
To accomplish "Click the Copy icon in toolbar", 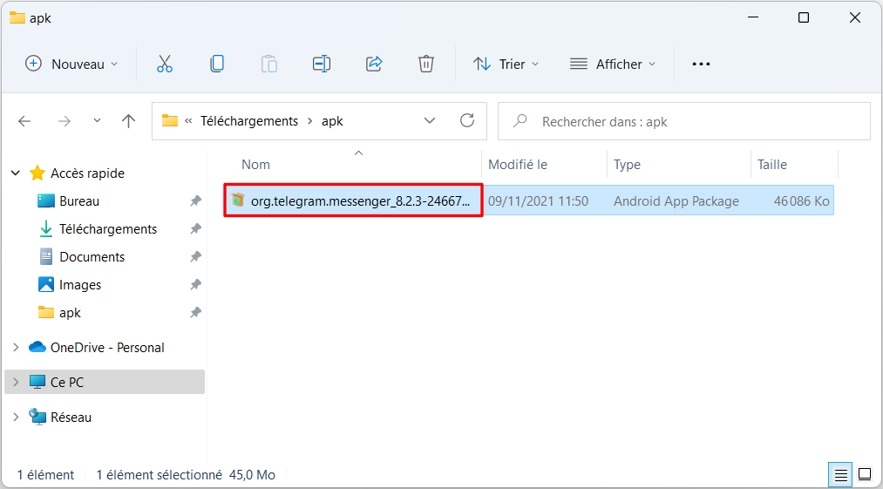I will click(x=217, y=64).
